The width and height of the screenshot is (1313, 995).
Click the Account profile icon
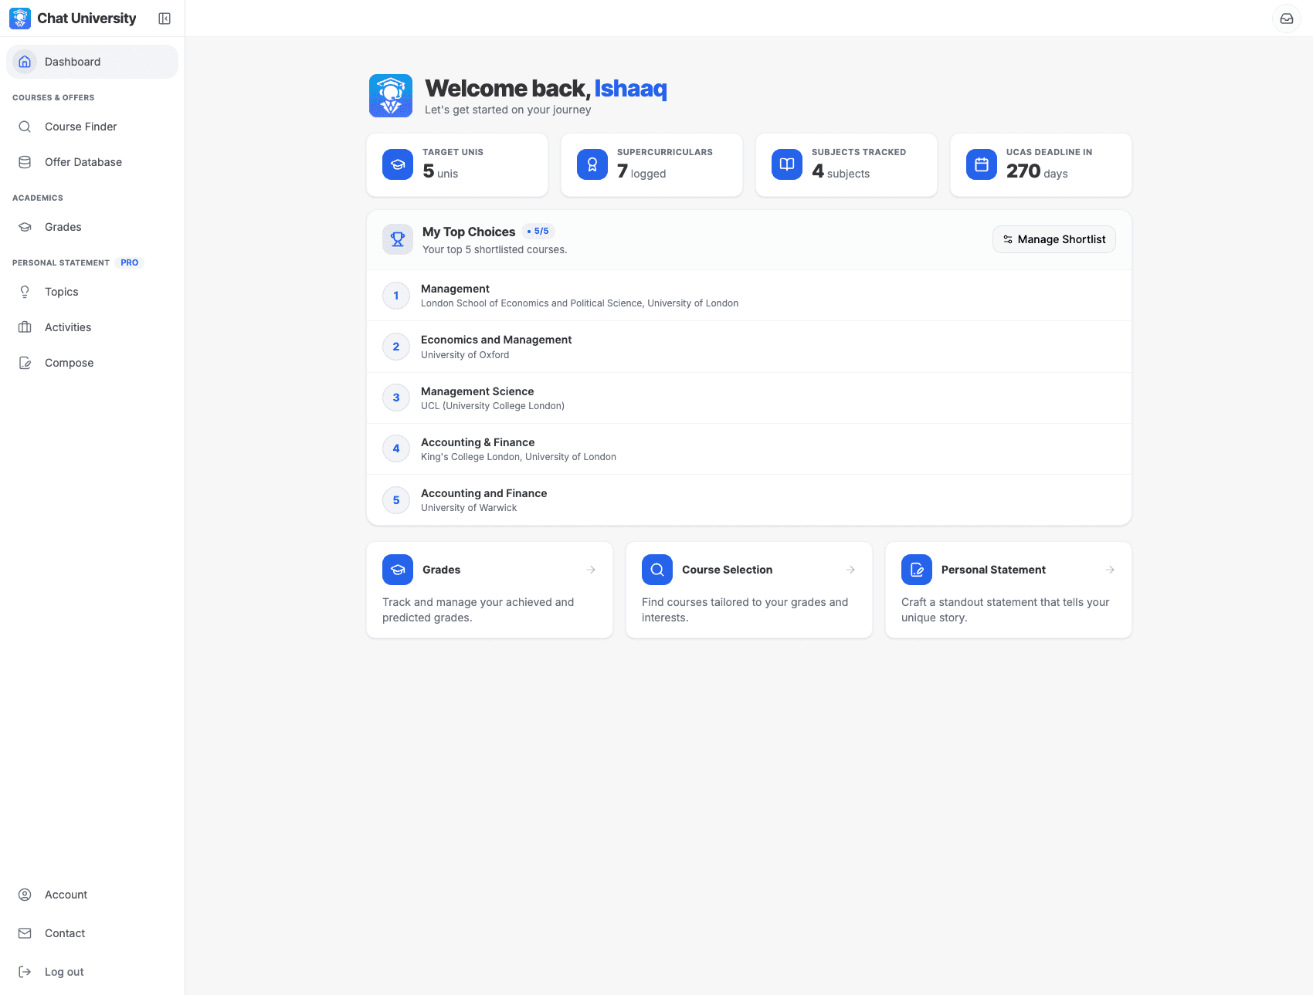(x=25, y=894)
